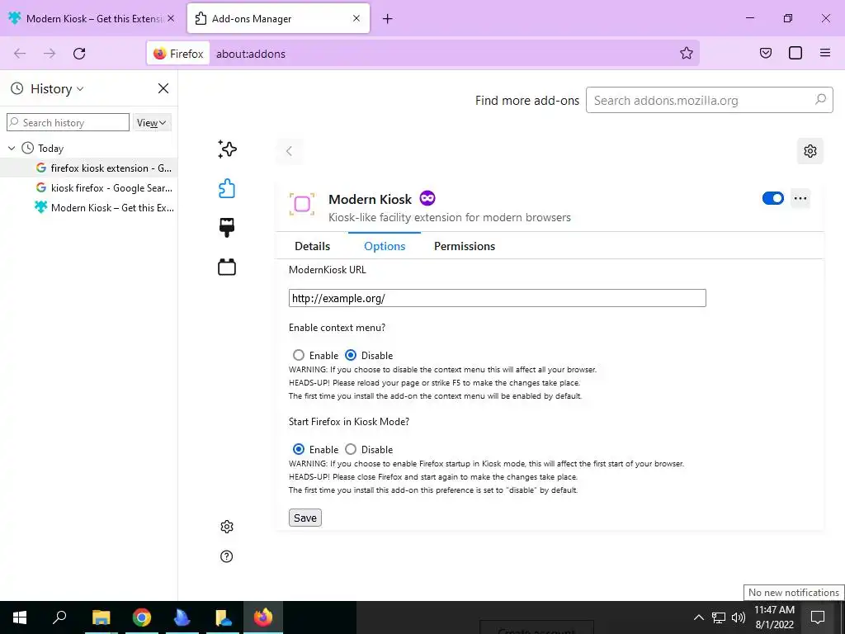Image resolution: width=845 pixels, height=634 pixels.
Task: Click the Search history field
Action: coord(68,122)
